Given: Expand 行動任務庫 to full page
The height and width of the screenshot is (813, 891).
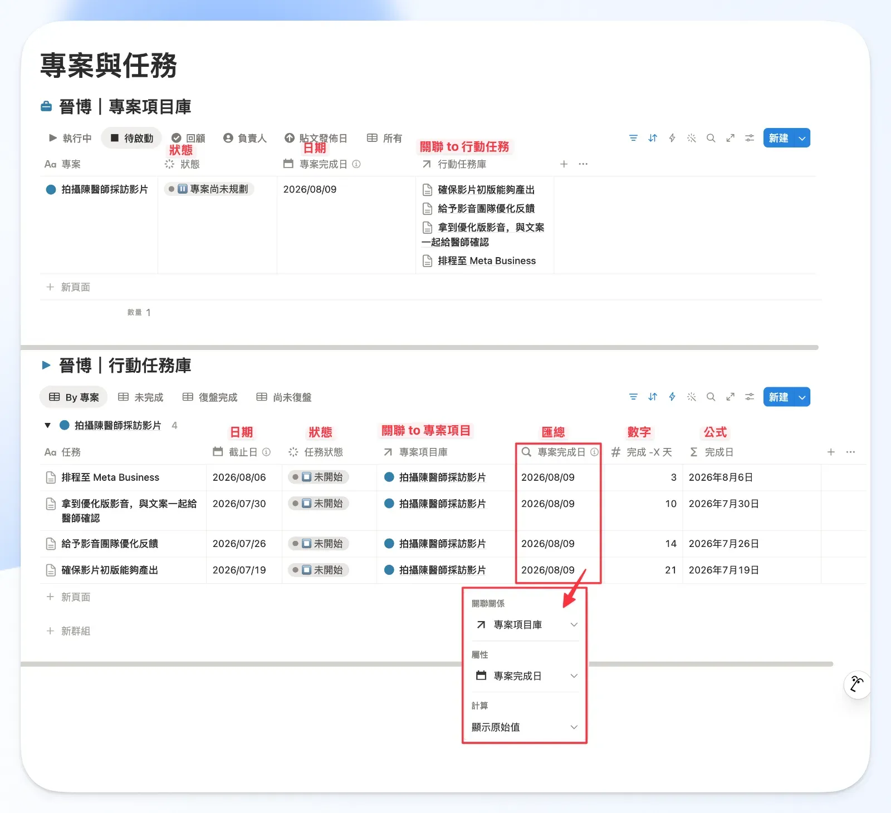Looking at the screenshot, I should [x=731, y=397].
